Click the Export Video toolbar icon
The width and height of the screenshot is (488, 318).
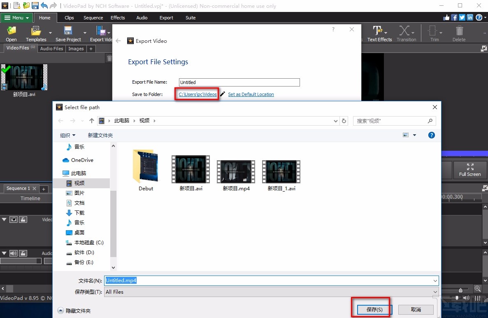pyautogui.click(x=101, y=30)
